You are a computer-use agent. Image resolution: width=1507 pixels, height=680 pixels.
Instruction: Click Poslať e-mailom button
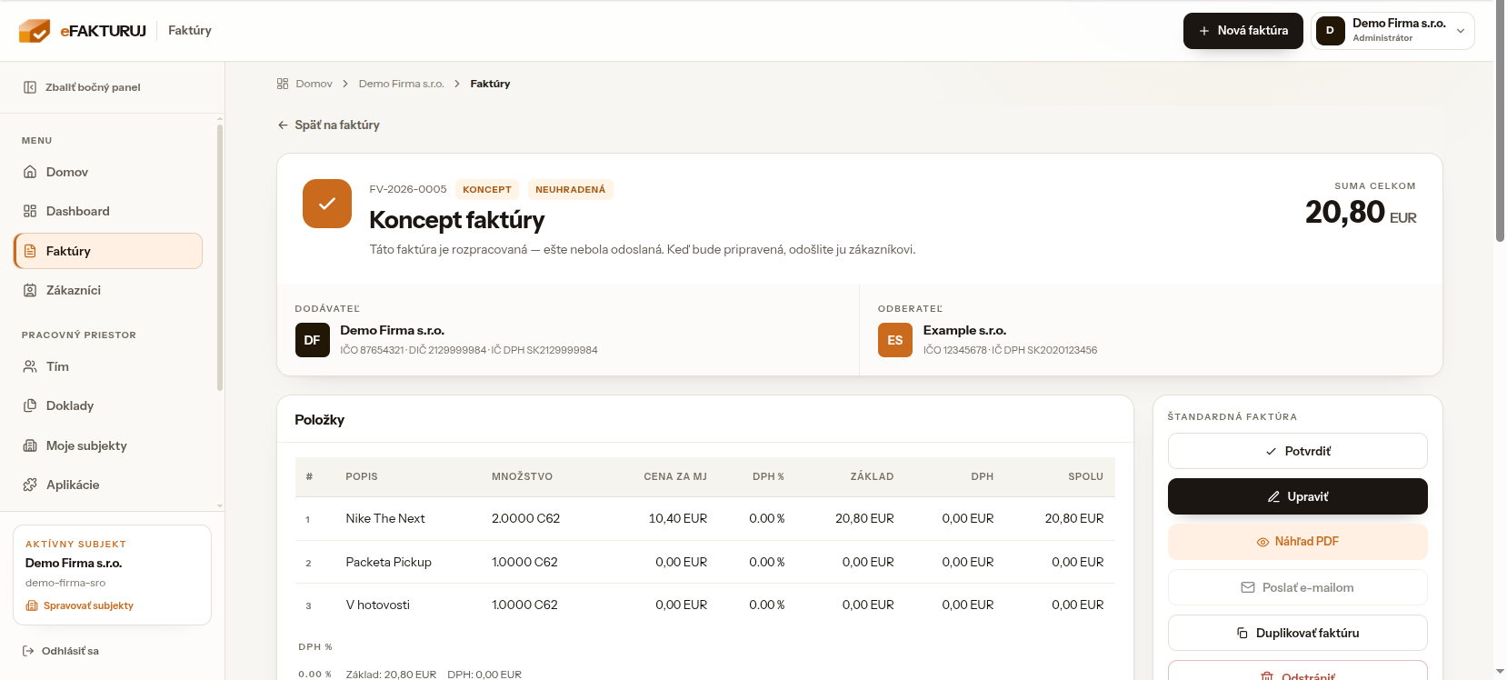coord(1297,587)
